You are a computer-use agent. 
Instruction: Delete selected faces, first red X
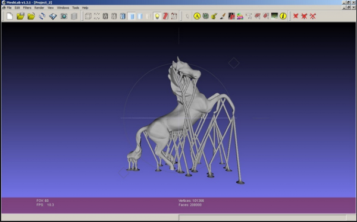(296, 16)
